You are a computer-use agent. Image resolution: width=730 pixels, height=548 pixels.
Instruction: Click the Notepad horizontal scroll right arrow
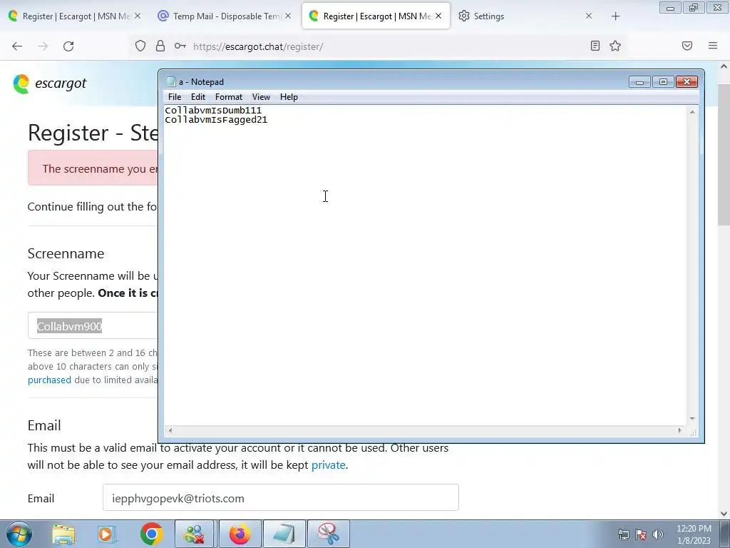[x=679, y=430]
